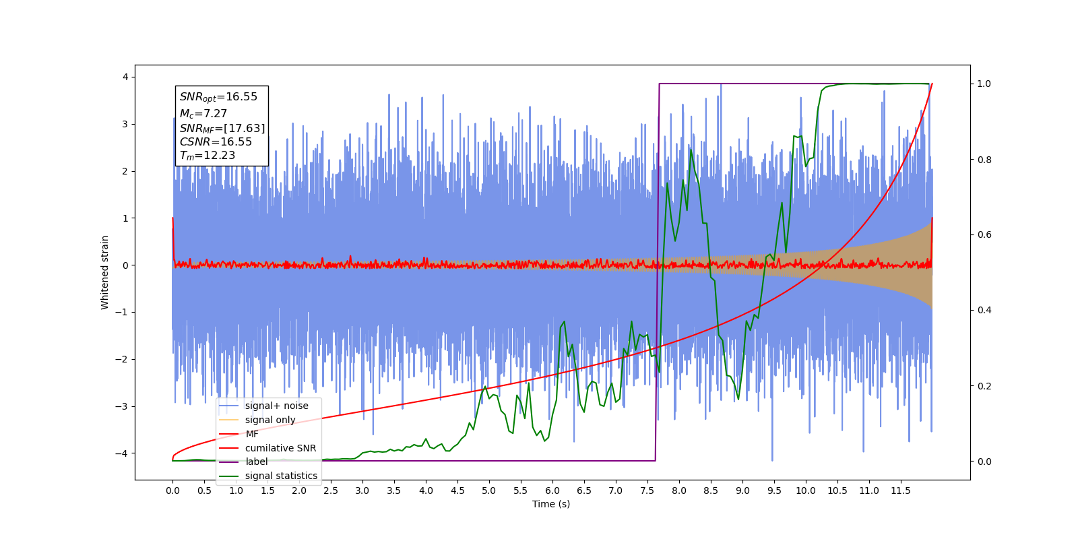
Task: Click the Mc=7.27 annotation text
Action: click(x=203, y=114)
